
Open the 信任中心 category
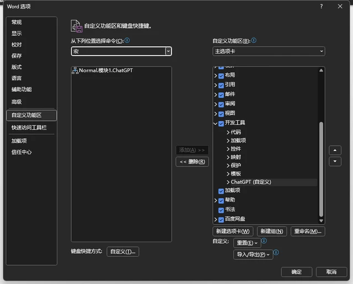click(x=31, y=152)
